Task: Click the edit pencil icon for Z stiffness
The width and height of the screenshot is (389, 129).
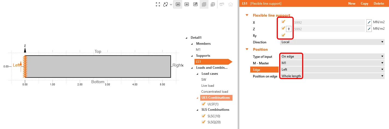Action: point(369,29)
